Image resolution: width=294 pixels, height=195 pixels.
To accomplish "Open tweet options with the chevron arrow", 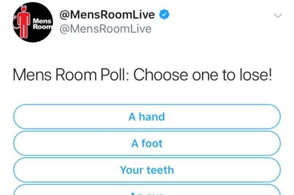I will point(278,16).
